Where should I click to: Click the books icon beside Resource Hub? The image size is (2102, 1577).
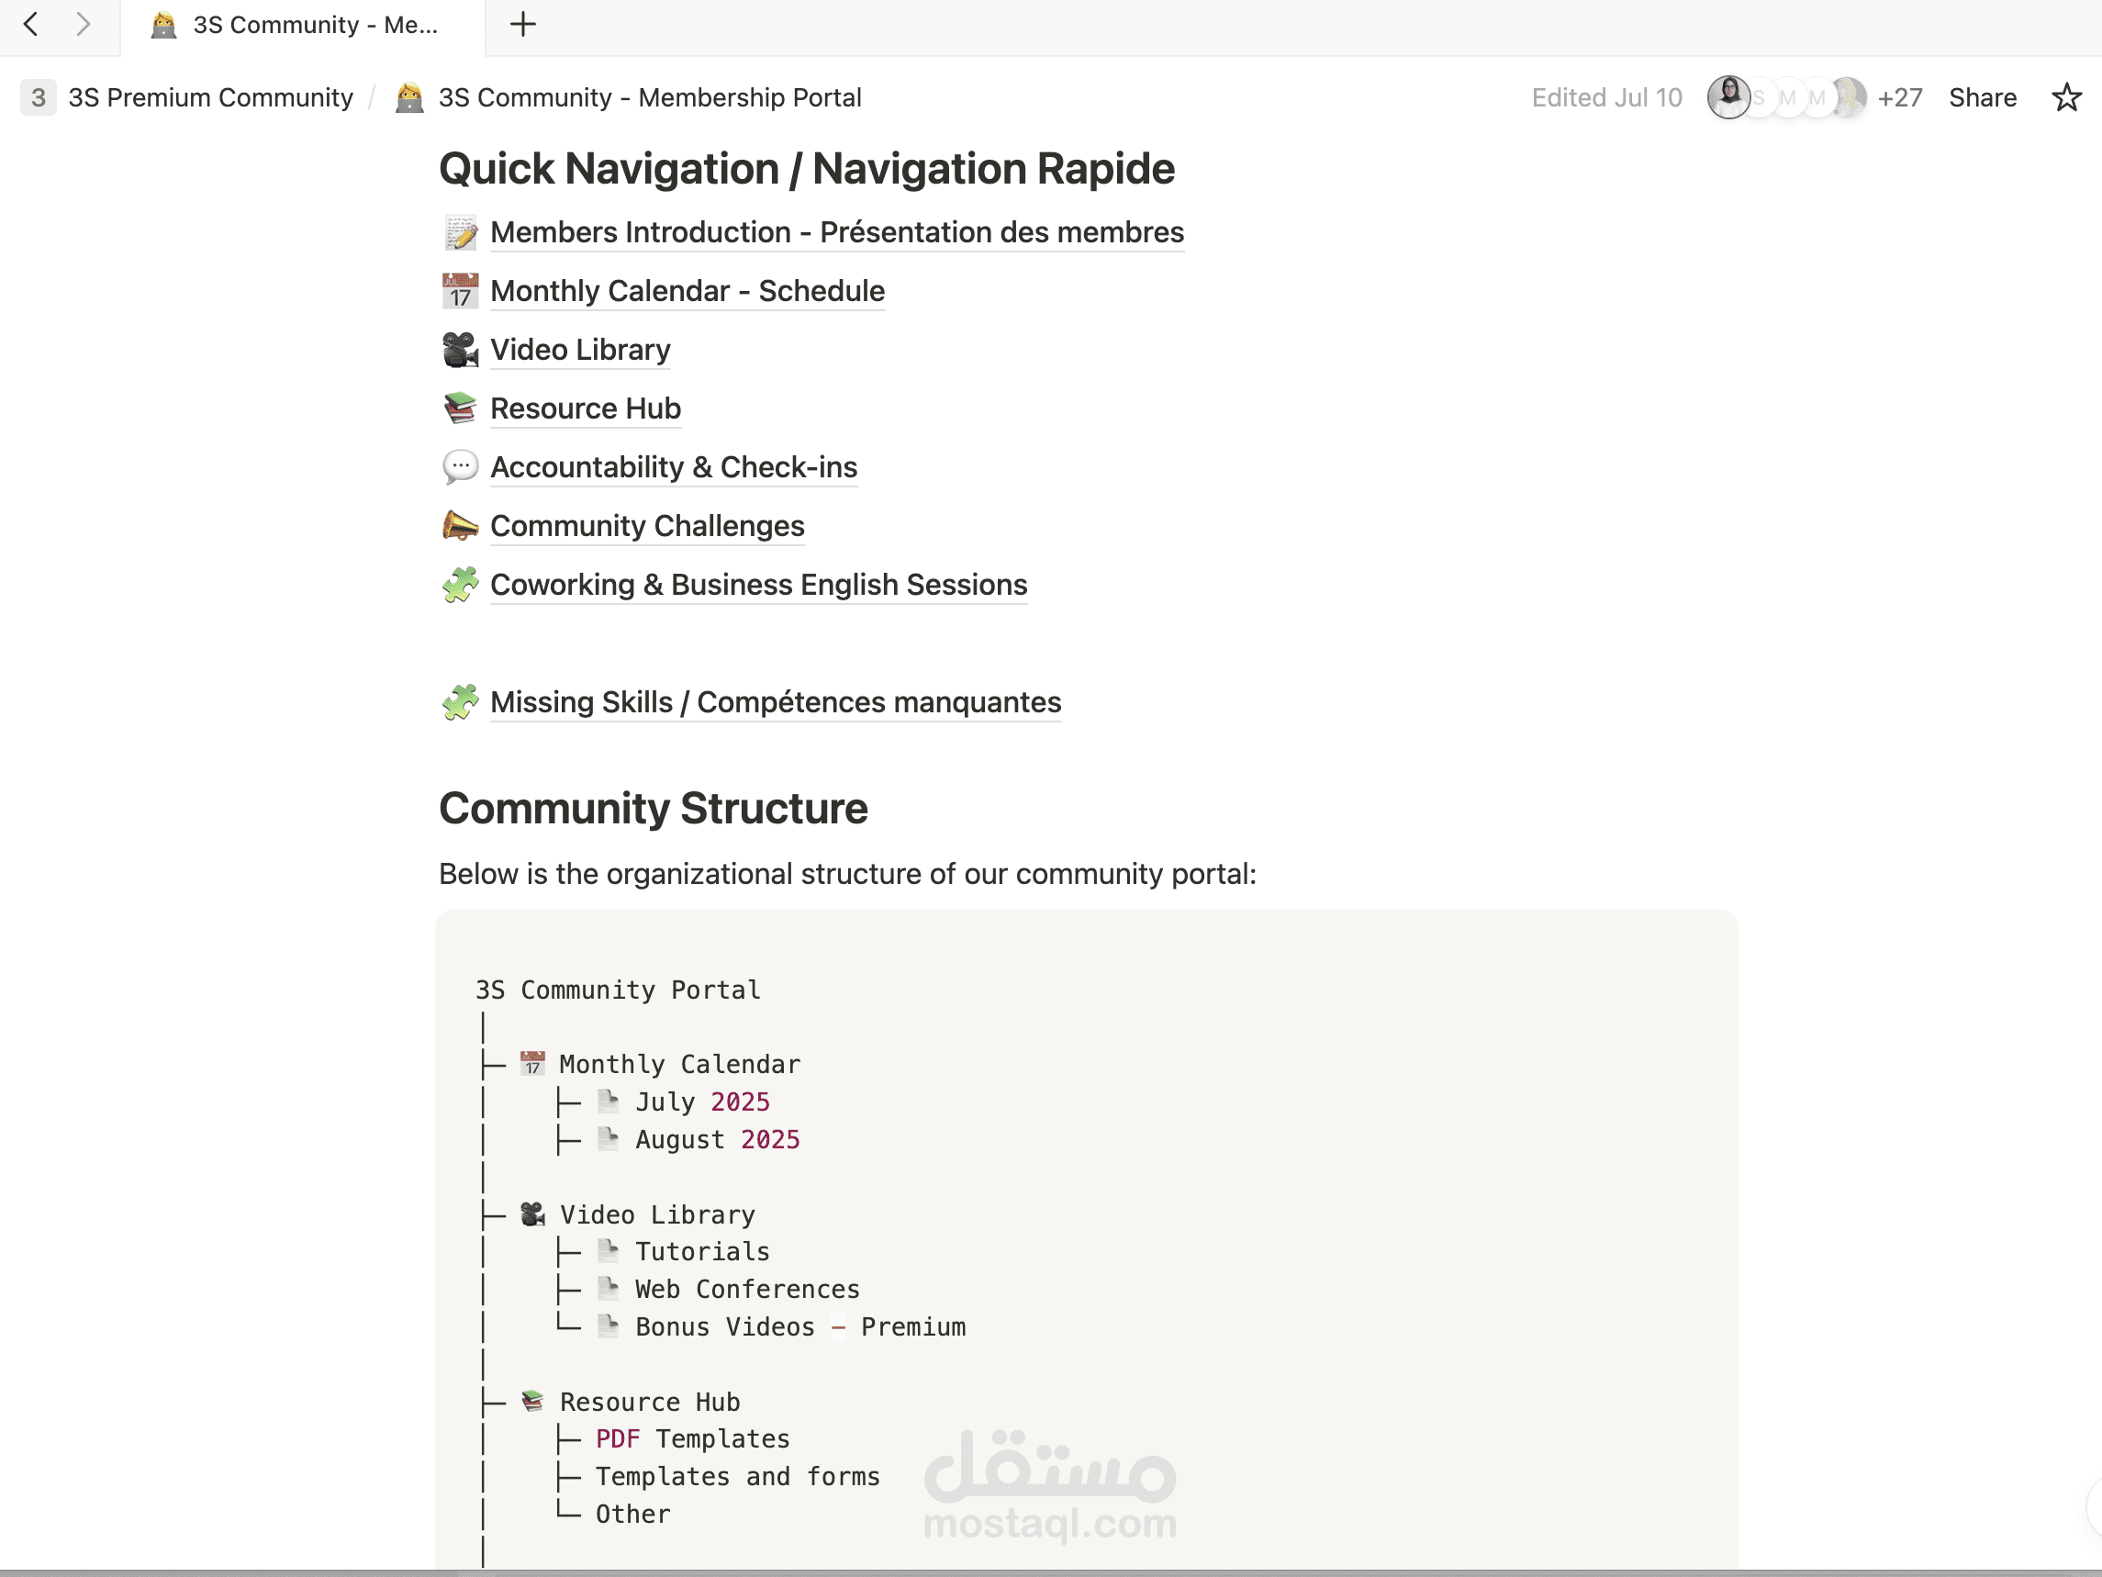[461, 408]
